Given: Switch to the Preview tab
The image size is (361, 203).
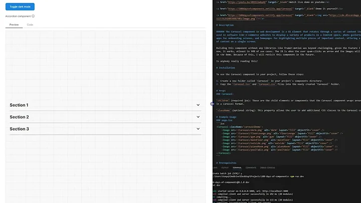Looking at the screenshot, I should 14,25.
